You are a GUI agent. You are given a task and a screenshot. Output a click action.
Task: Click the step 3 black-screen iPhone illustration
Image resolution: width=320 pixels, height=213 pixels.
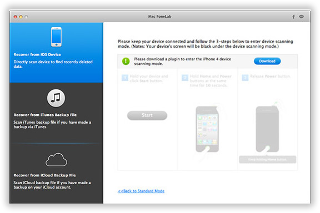[x=267, y=129]
